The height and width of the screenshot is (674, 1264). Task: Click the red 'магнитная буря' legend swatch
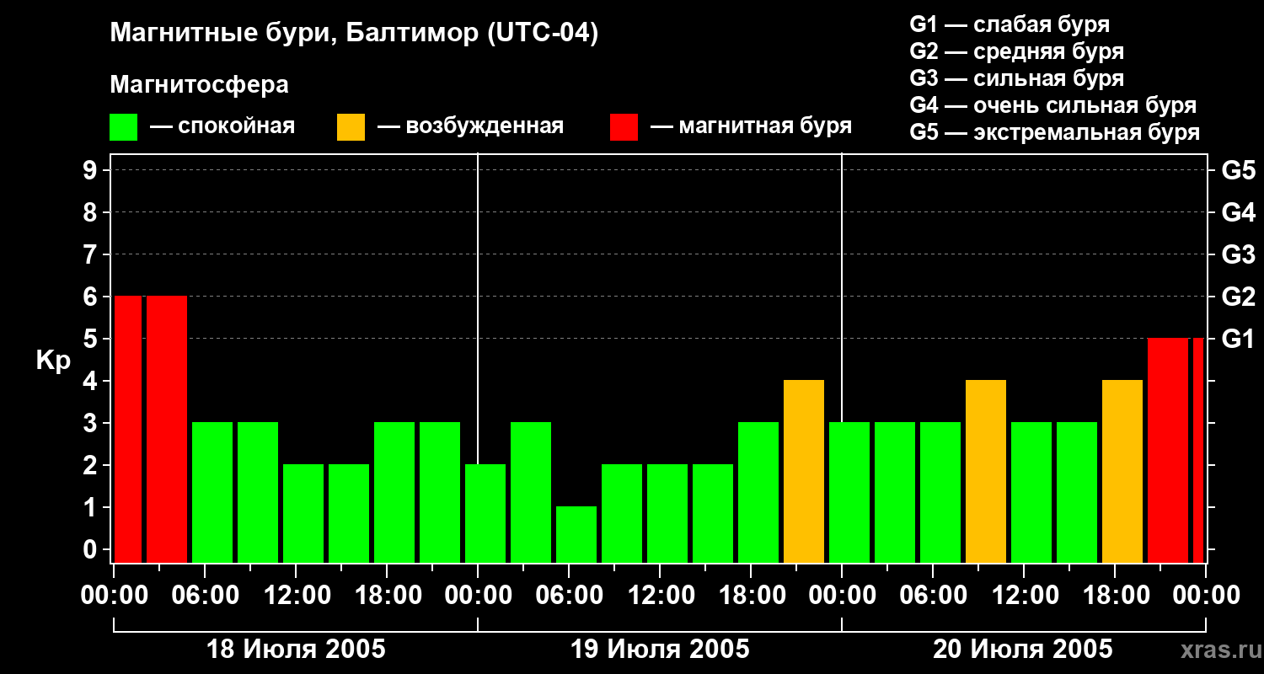624,127
